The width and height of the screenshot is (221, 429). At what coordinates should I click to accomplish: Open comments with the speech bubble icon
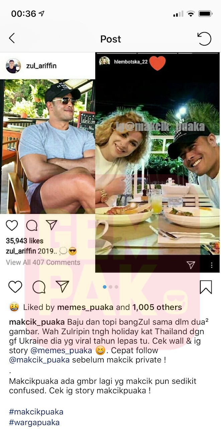[x=39, y=287]
